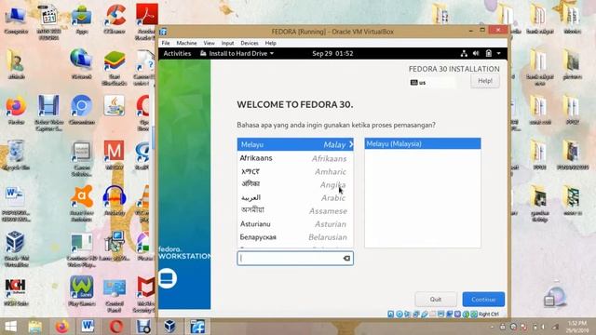This screenshot has height=335, width=596.
Task: Click the volume icon in GNOME top bar
Action: coord(476,54)
